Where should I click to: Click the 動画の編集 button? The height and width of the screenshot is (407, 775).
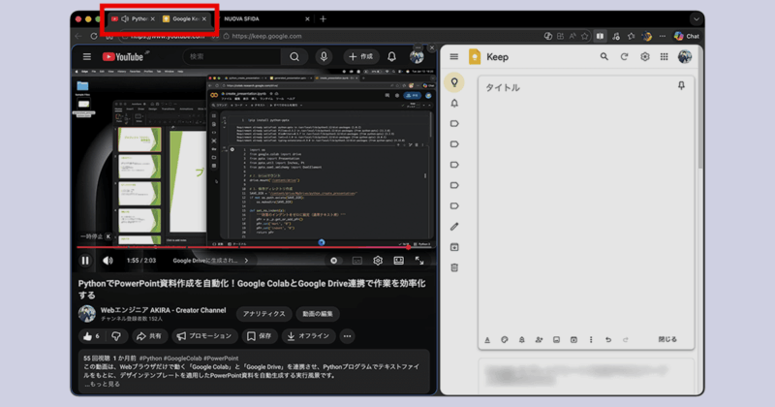point(318,314)
